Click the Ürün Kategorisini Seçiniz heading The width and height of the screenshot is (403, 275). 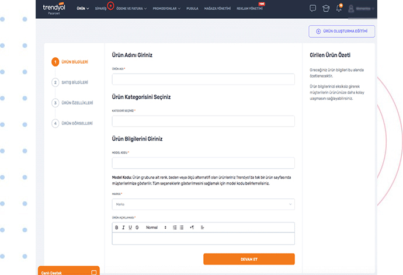pyautogui.click(x=141, y=97)
